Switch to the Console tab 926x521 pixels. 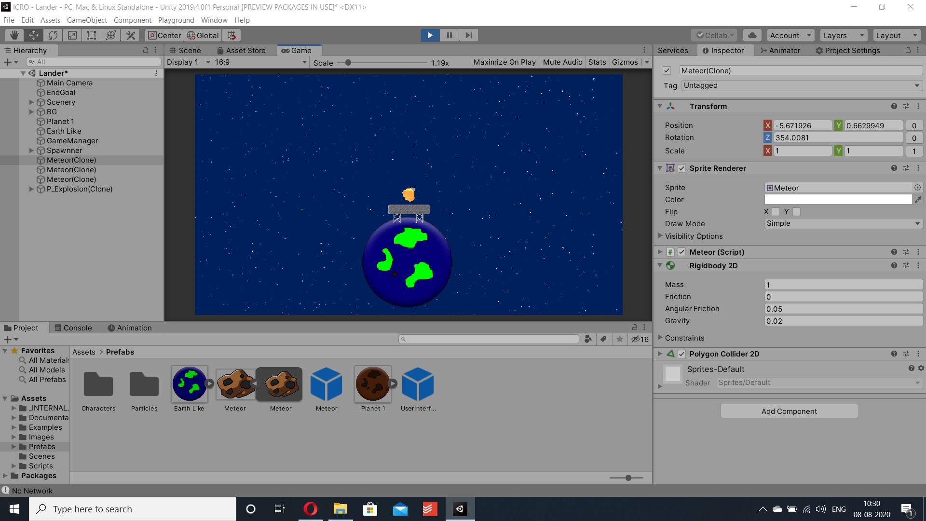pyautogui.click(x=73, y=328)
